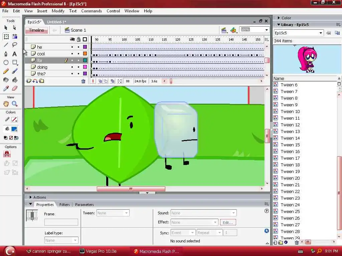Screen dimensions: 342x256
Task: Select the Line tool
Action: click(x=6, y=45)
